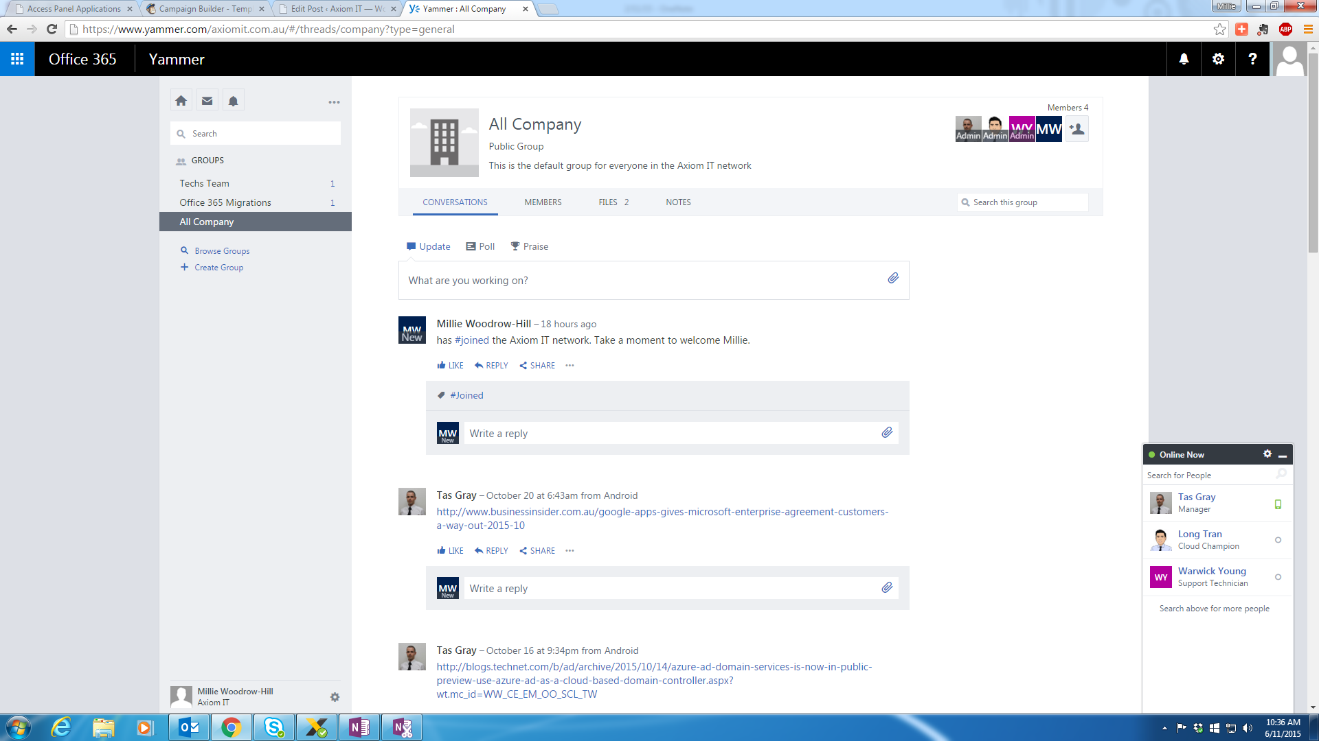Open the blogs.technet.com Azure AD link
The height and width of the screenshot is (741, 1319).
pos(654,681)
